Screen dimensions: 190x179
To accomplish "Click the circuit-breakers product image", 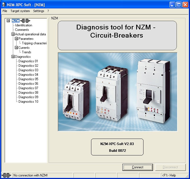I will click(117, 92).
